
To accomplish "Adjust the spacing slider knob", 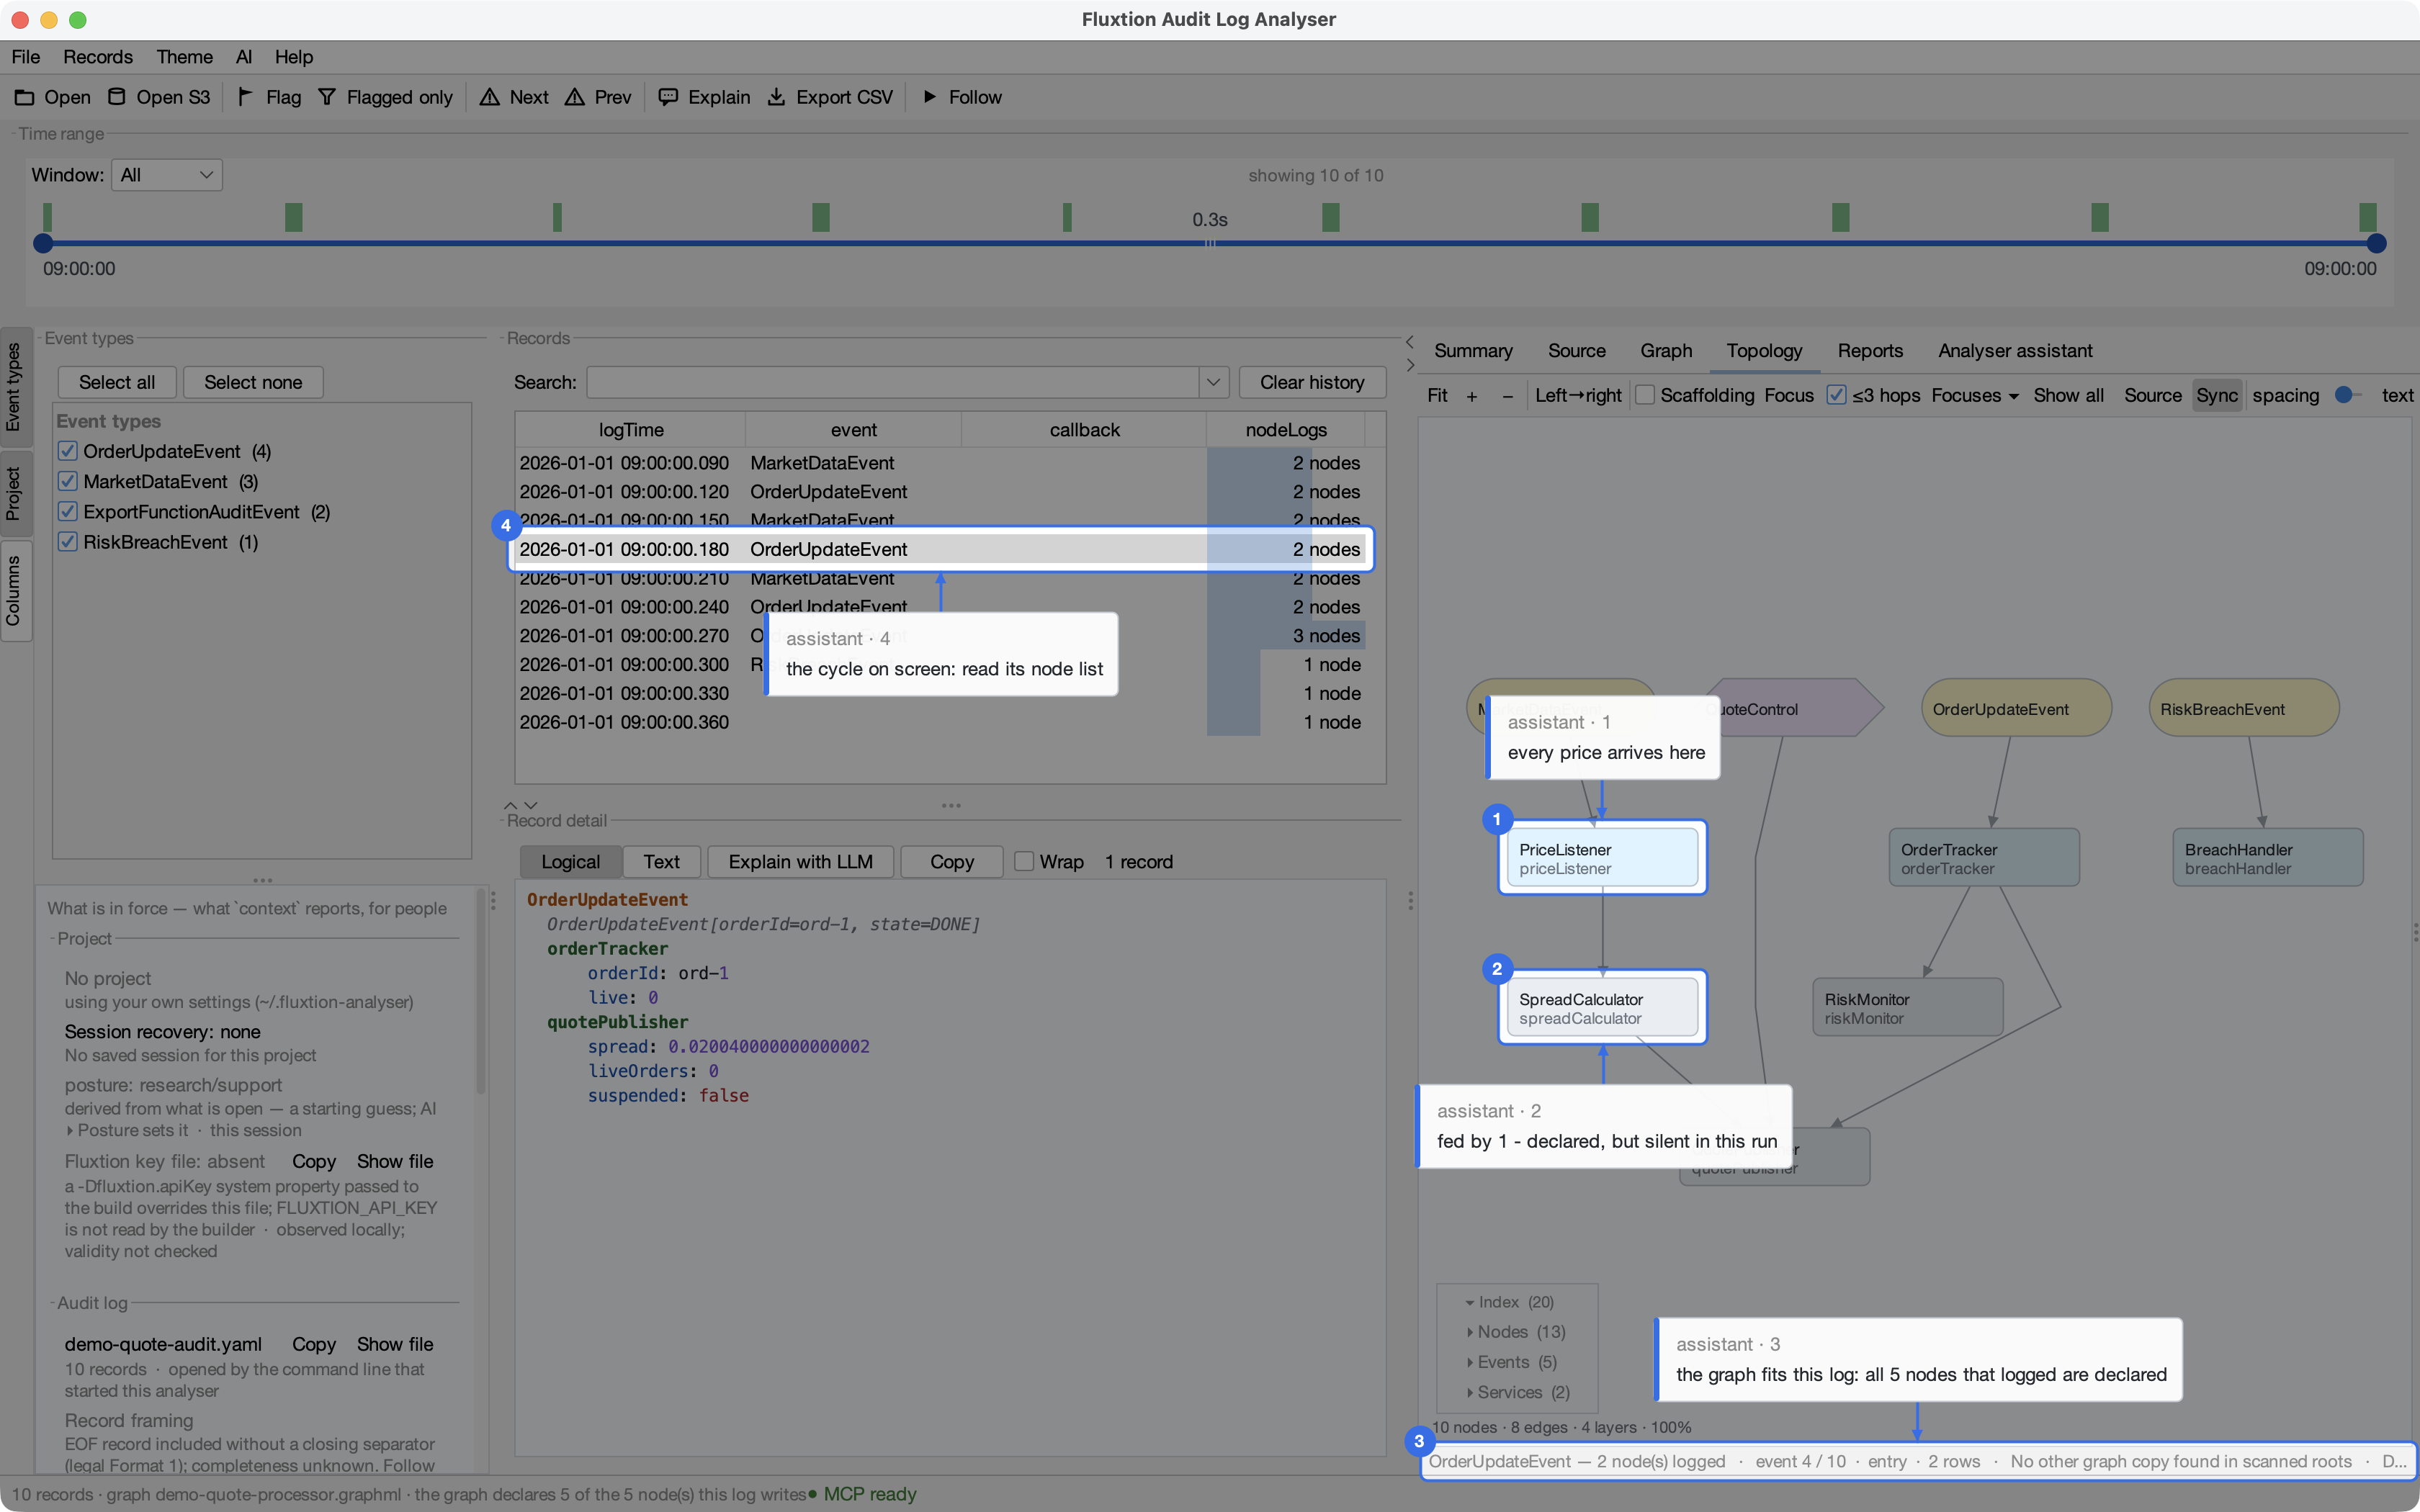I will pos(2343,395).
